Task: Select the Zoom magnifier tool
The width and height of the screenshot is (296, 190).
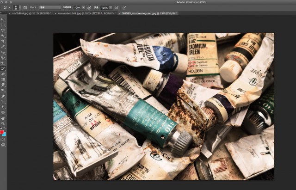Action: click(x=3, y=123)
